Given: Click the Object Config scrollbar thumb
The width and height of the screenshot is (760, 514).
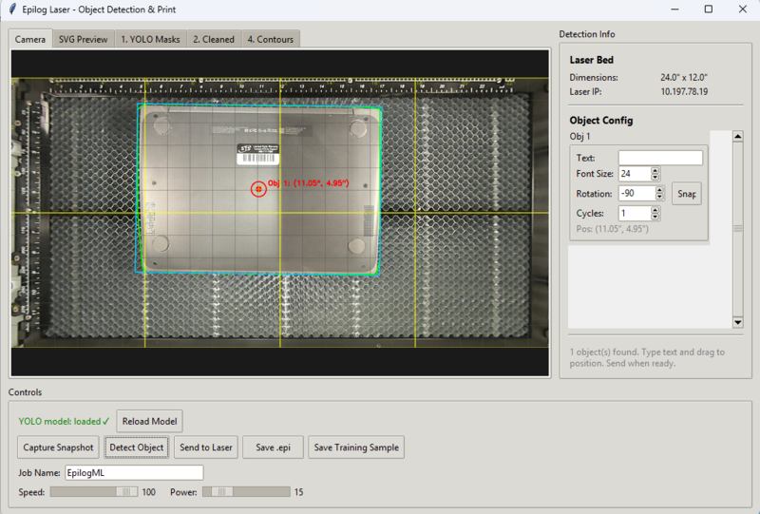Looking at the screenshot, I should pos(738,229).
